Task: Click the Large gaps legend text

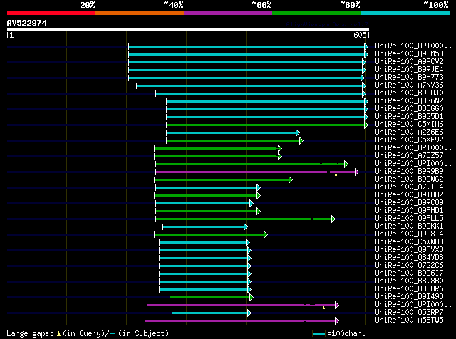Action: click(88, 333)
